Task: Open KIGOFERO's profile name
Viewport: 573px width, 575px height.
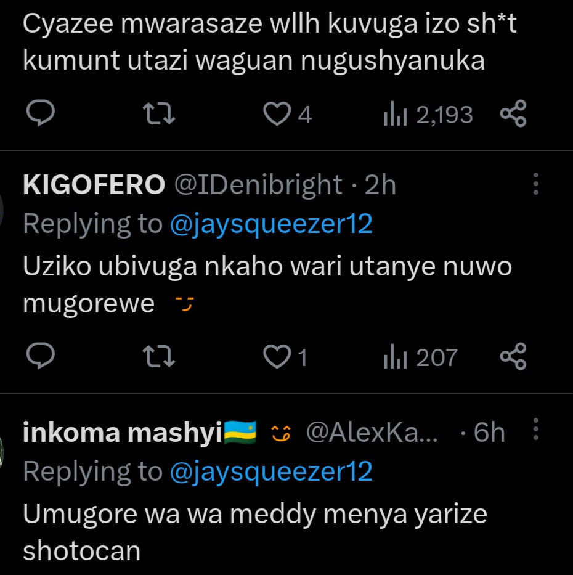Action: (94, 185)
